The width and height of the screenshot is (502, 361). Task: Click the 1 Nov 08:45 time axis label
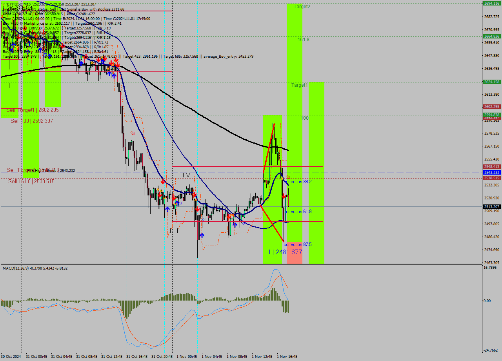point(236,357)
